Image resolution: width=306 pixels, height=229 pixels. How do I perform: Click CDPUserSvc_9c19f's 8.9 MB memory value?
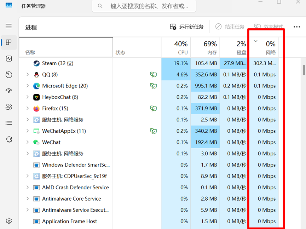209,176
